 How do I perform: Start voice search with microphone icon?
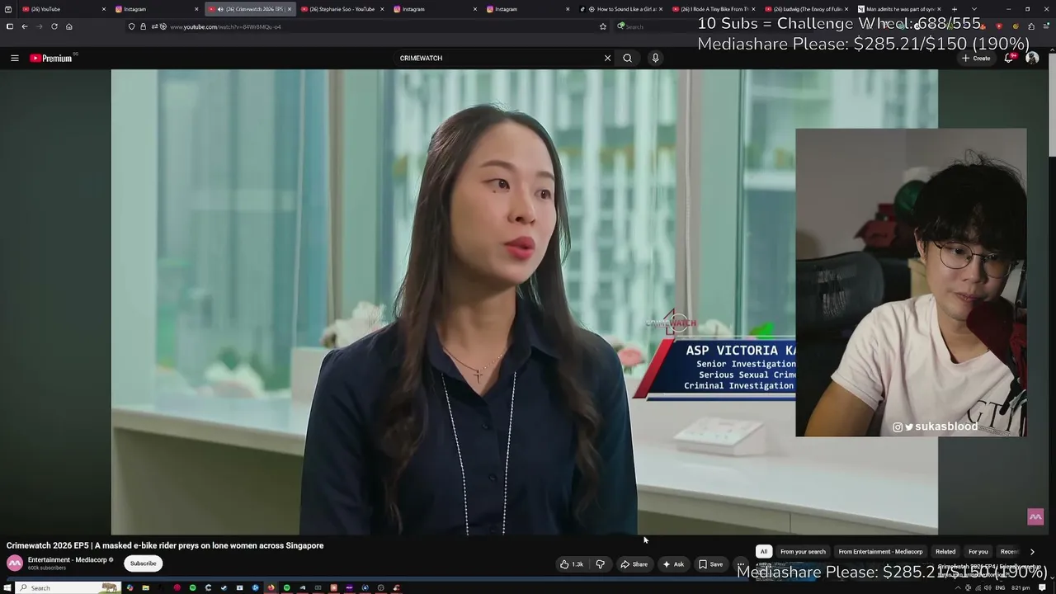click(x=655, y=58)
